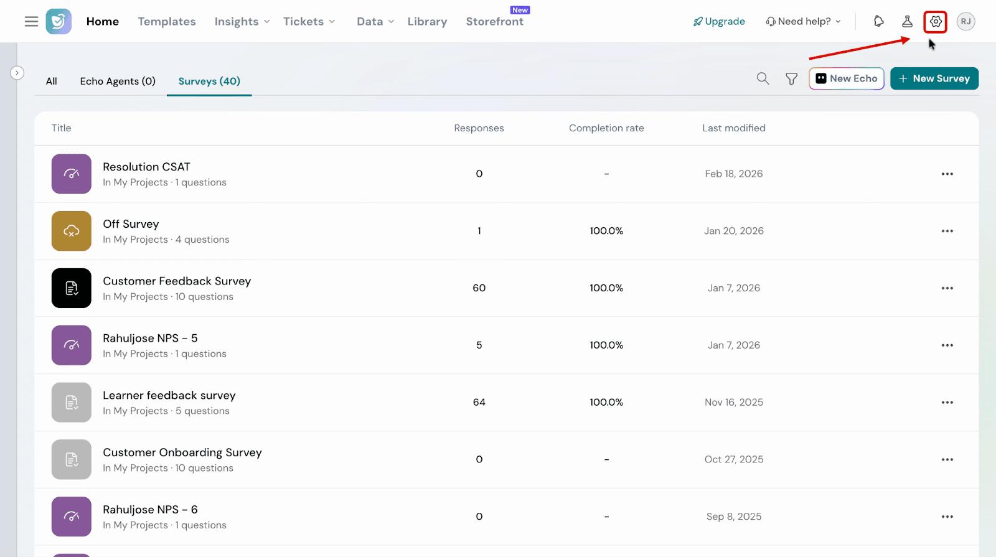Click the New Survey button
996x557 pixels.
(934, 78)
